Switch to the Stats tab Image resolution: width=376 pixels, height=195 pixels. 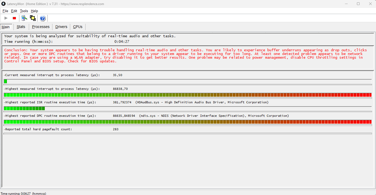pyautogui.click(x=21, y=27)
